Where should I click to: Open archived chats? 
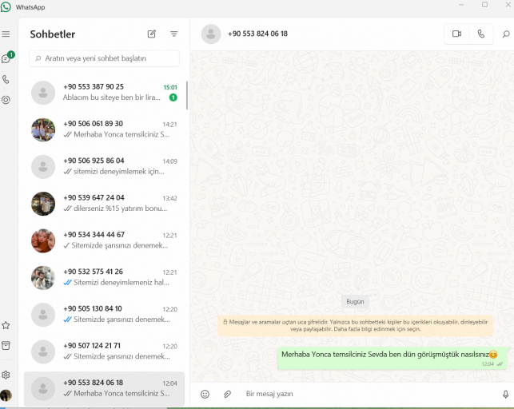tap(6, 345)
